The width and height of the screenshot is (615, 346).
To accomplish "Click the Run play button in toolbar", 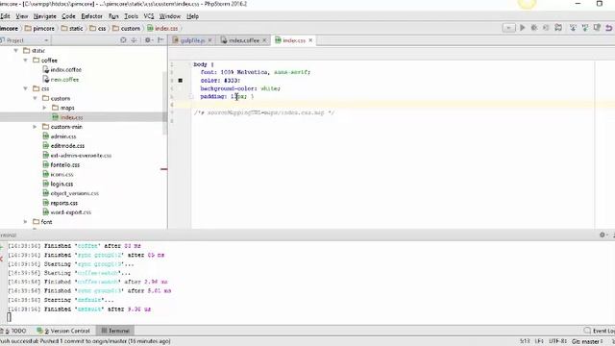I will click(522, 28).
